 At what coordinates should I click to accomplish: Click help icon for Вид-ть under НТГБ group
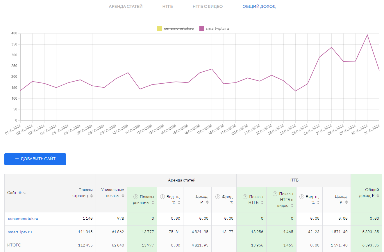point(302,197)
